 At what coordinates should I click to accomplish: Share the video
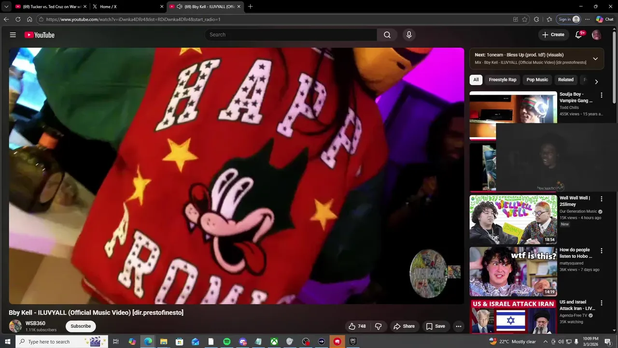(x=404, y=326)
